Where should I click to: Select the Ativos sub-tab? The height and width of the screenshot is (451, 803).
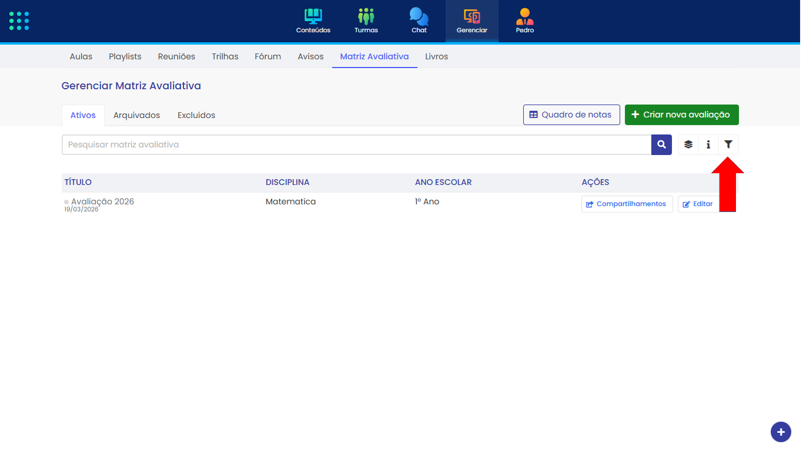point(83,115)
